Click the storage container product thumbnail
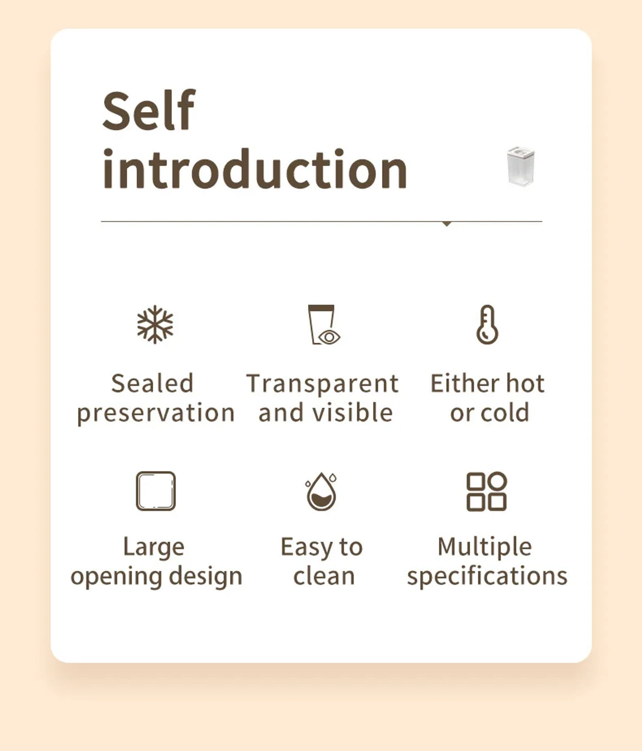The image size is (642, 751). [521, 166]
